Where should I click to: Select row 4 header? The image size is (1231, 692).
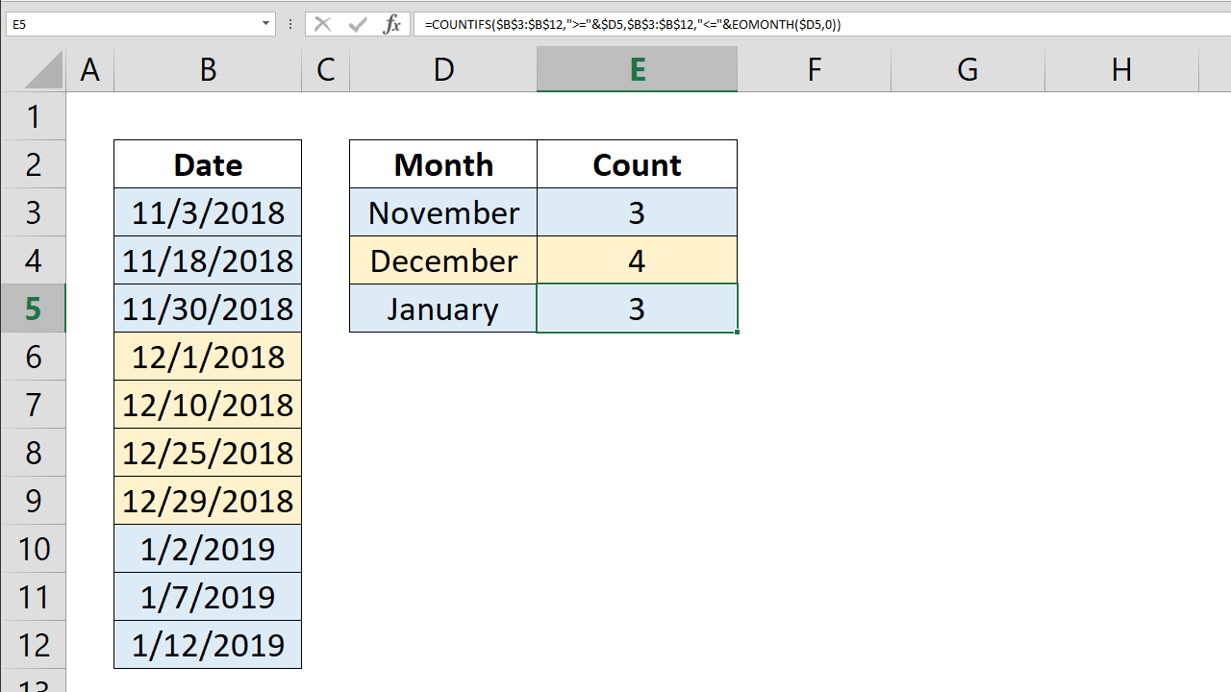(33, 260)
